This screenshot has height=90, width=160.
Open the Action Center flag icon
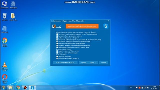point(136,88)
